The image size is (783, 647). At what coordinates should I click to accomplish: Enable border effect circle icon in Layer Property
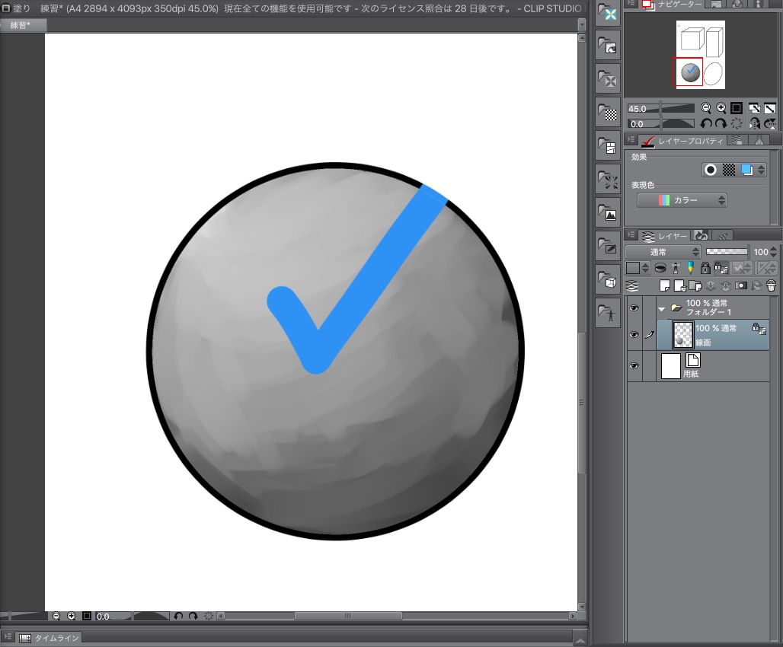711,170
